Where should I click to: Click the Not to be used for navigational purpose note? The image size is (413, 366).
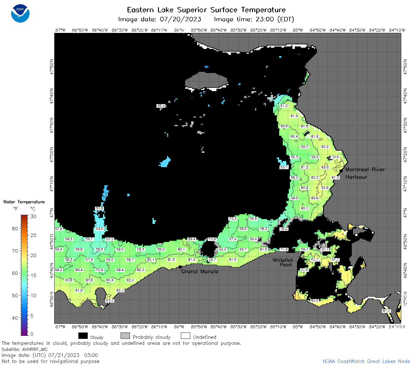(x=50, y=361)
